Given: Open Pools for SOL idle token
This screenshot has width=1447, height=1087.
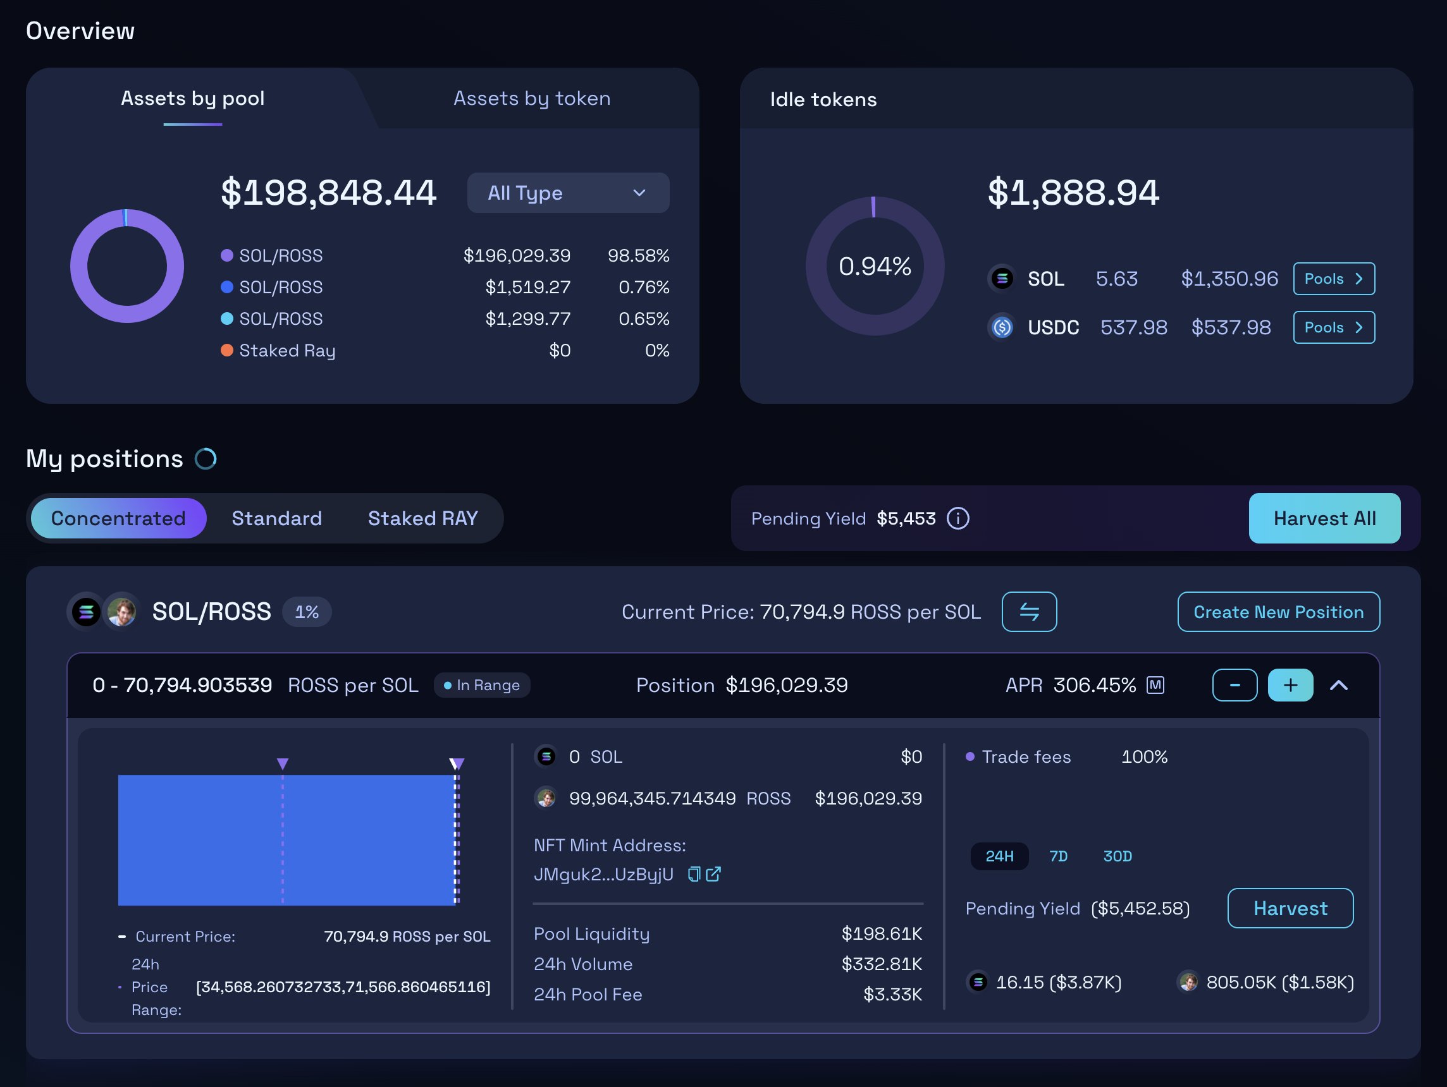Looking at the screenshot, I should [x=1333, y=279].
